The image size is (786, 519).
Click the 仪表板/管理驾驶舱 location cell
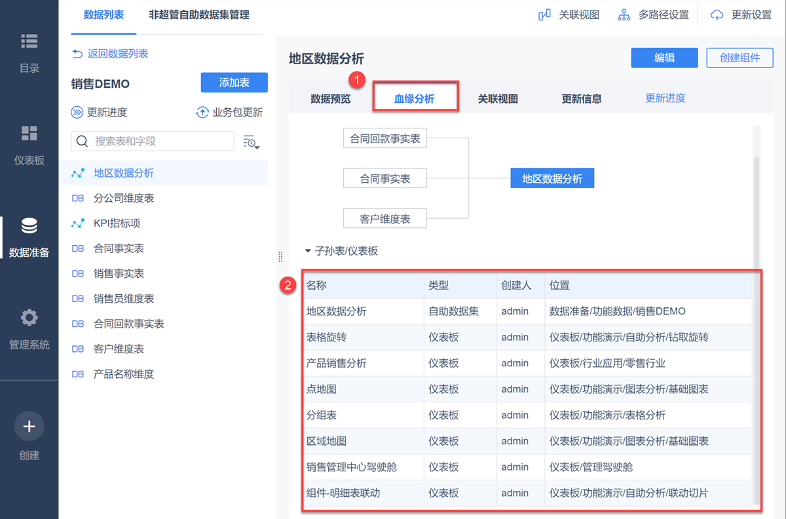coord(591,467)
